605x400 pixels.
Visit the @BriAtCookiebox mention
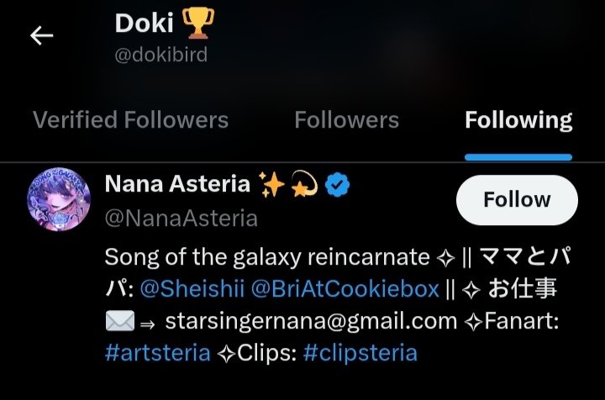click(345, 289)
